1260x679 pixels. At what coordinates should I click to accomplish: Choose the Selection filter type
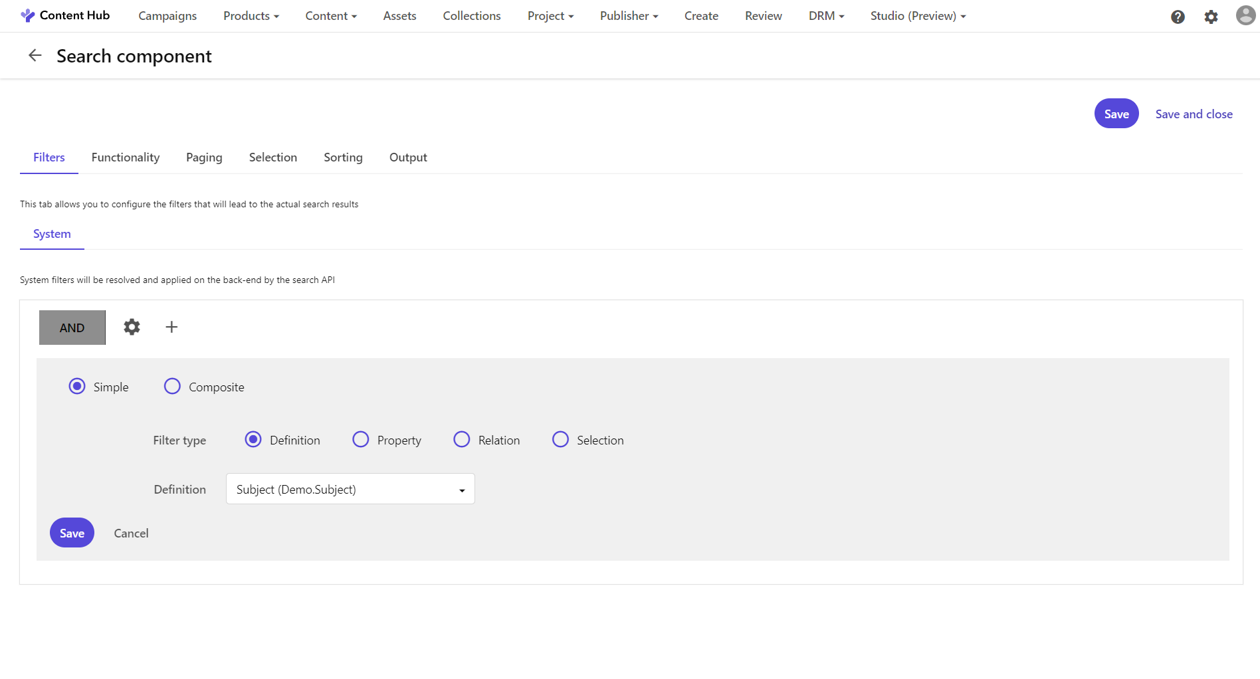(560, 440)
